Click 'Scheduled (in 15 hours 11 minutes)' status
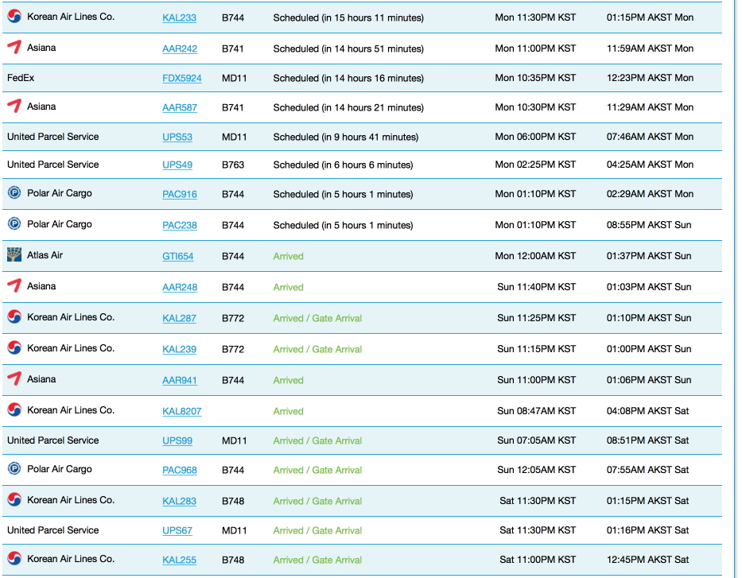Screen dimensions: 742x578 pos(348,18)
